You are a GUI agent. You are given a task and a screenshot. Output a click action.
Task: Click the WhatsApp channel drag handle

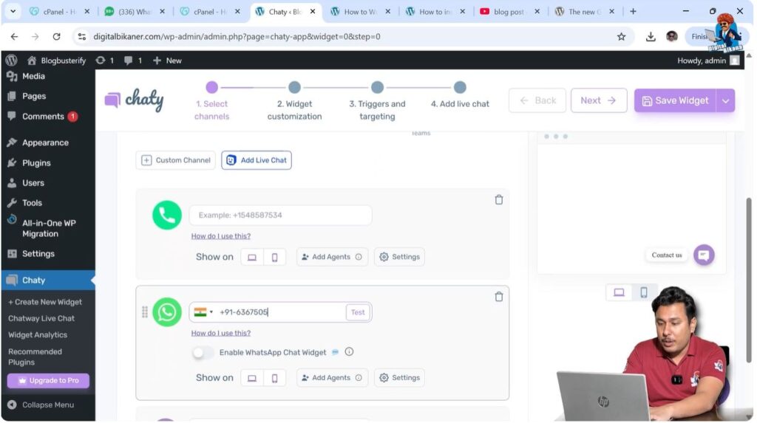(144, 312)
